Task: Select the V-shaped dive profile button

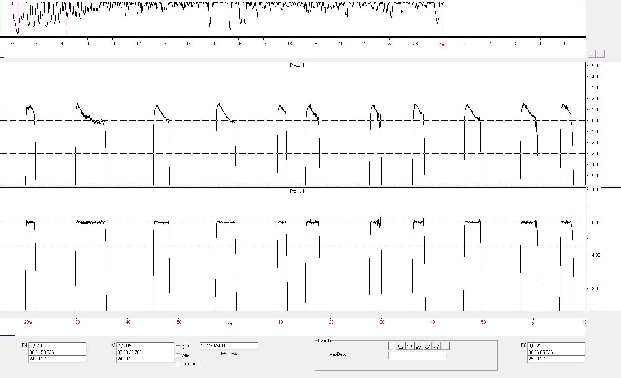Action: pyautogui.click(x=392, y=346)
